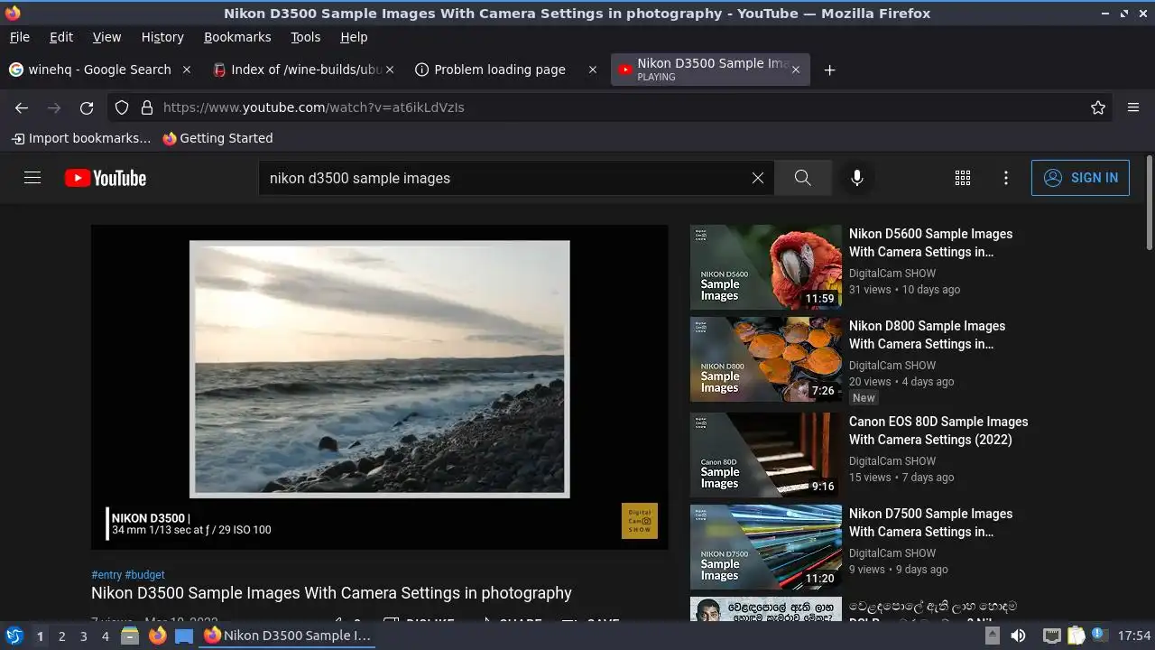Open the History menu
This screenshot has height=650, width=1155.
pyautogui.click(x=162, y=37)
